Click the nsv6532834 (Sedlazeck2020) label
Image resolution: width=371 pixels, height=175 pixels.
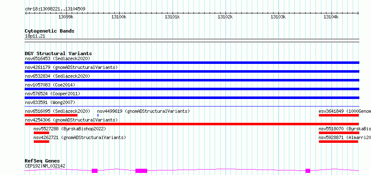point(58,76)
